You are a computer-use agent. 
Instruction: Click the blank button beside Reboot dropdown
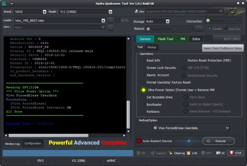[x=199, y=29]
